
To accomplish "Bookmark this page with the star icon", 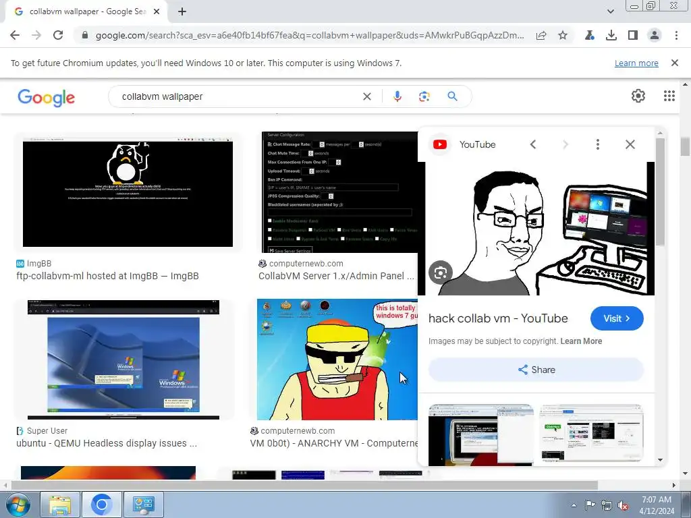I will (x=563, y=35).
